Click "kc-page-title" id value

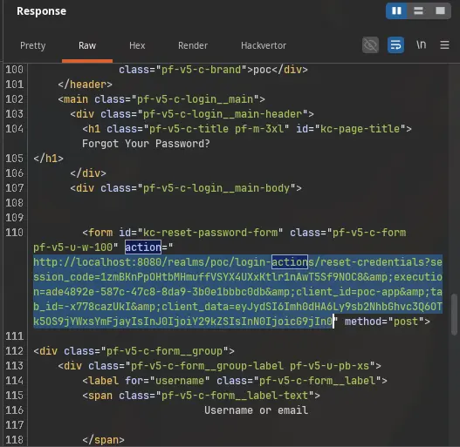(x=360, y=129)
